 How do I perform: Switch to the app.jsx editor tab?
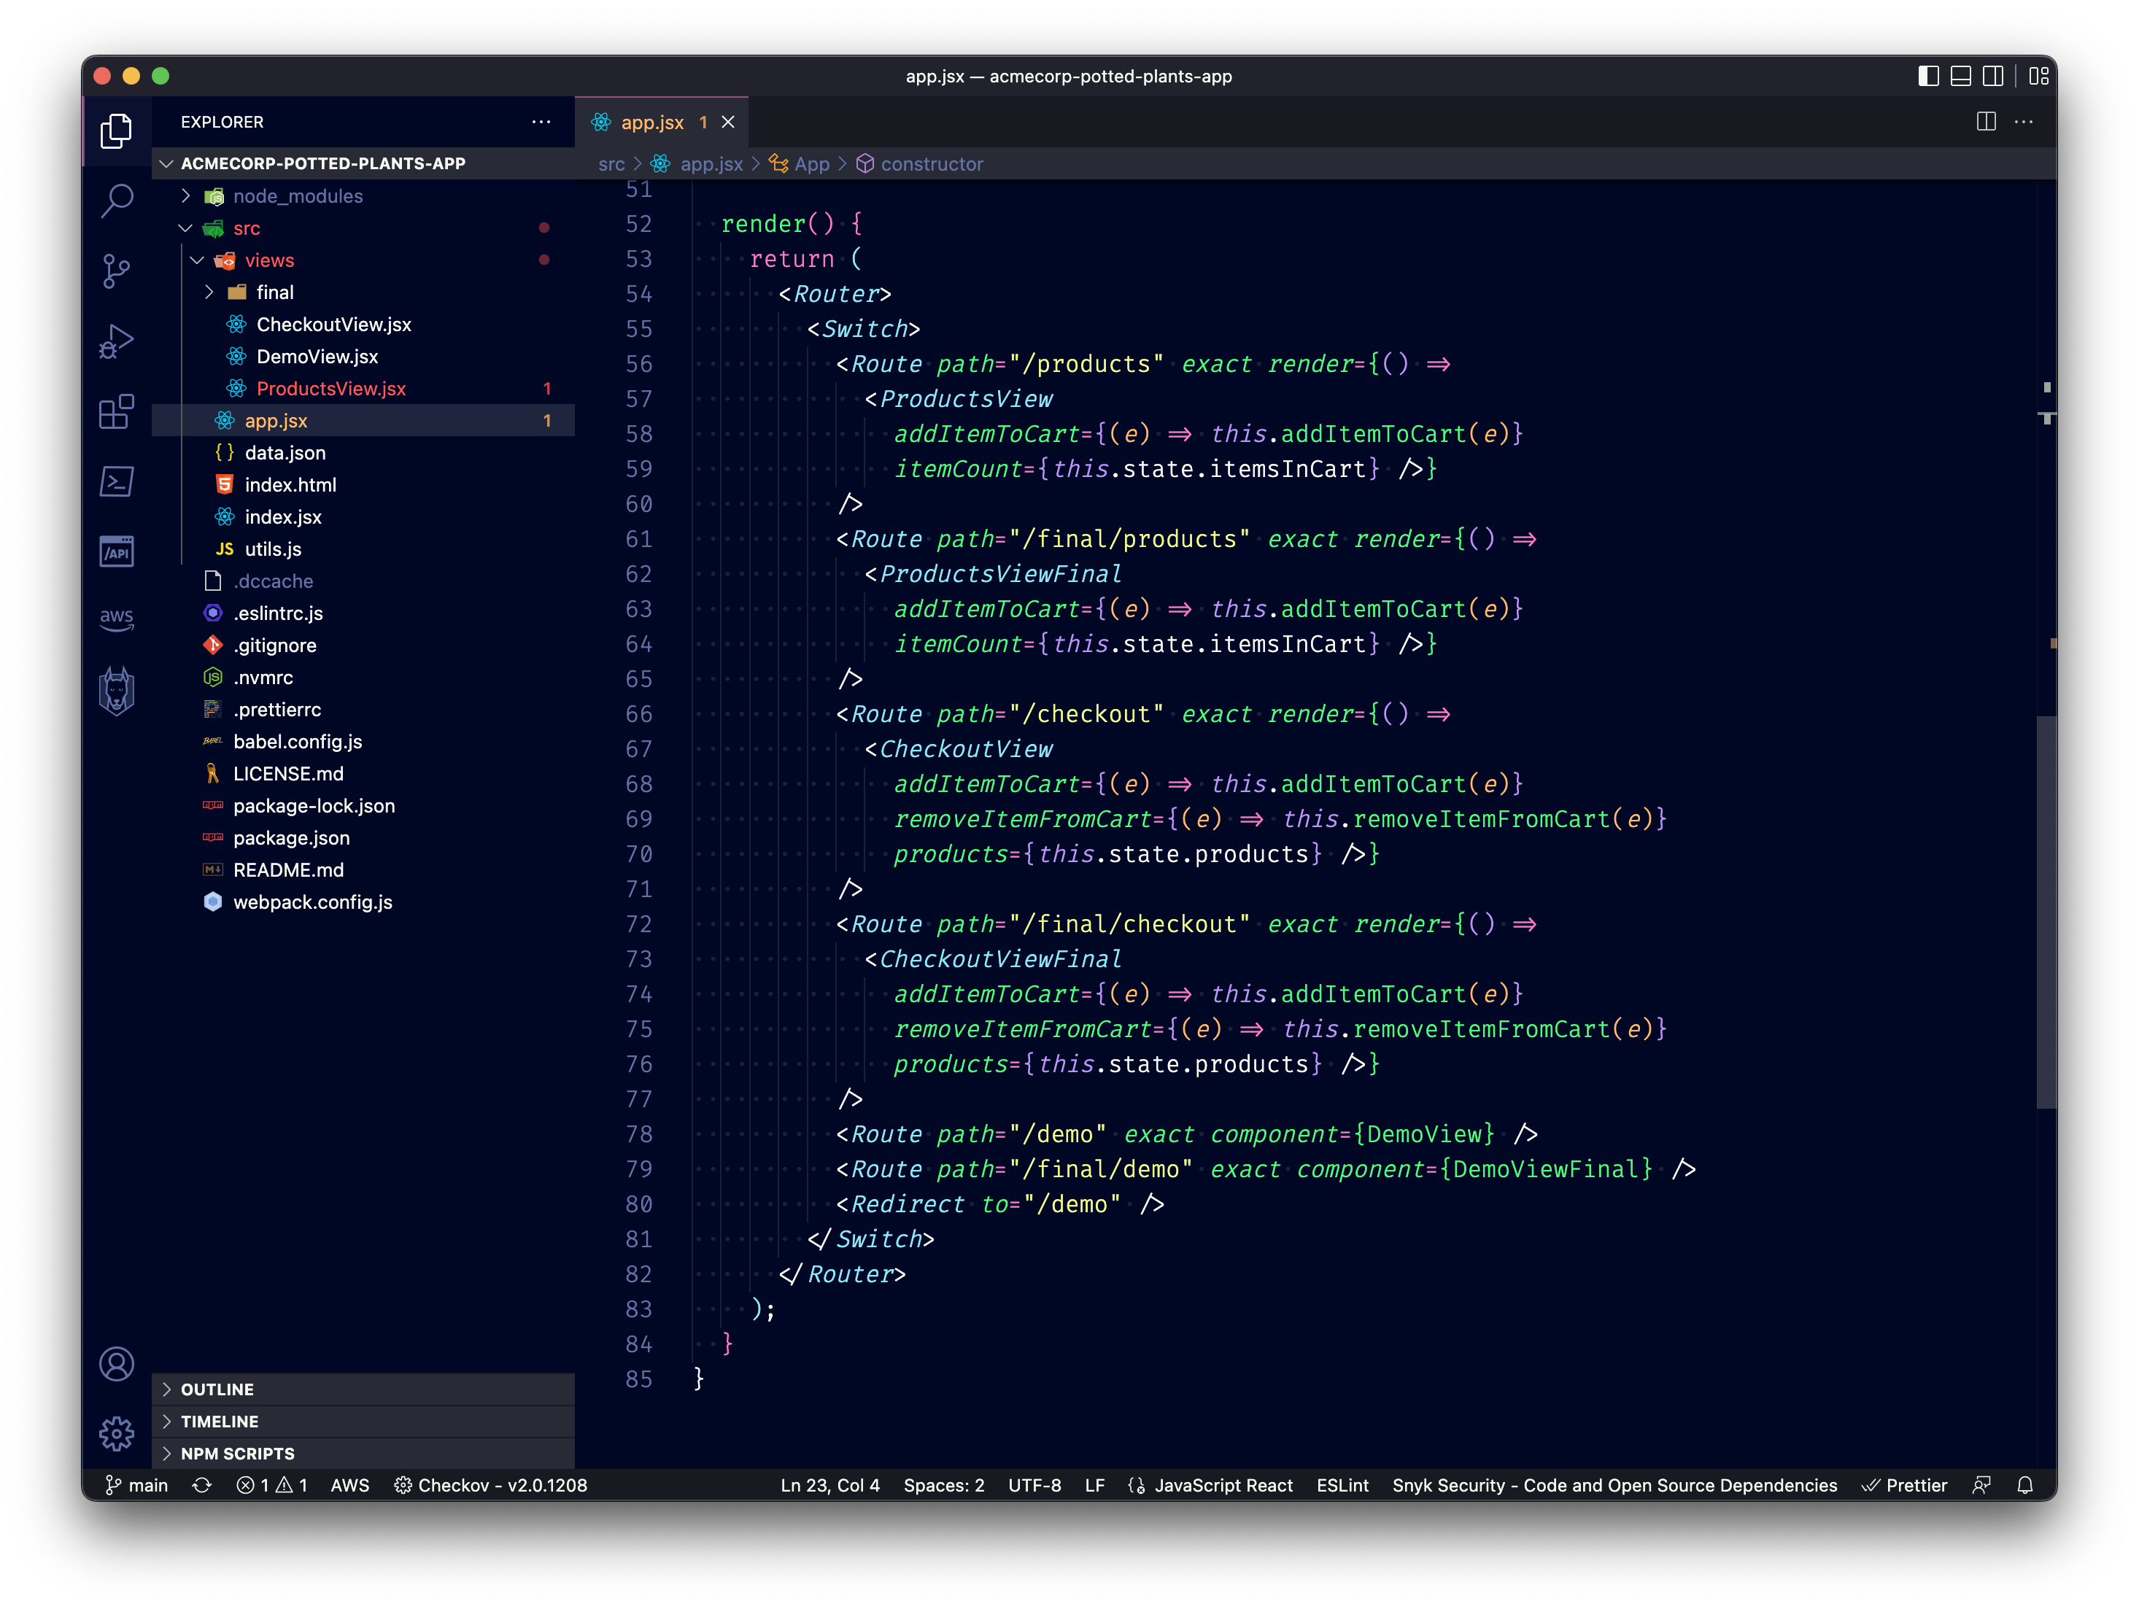tap(654, 122)
